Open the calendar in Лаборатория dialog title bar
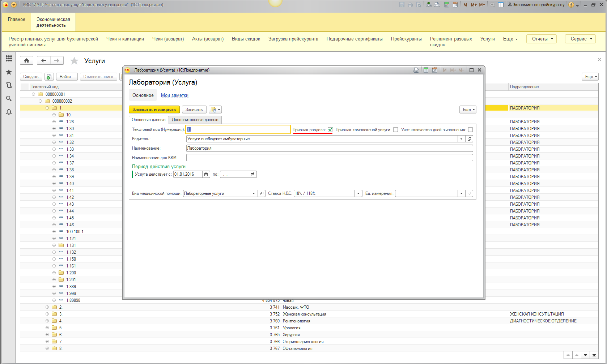The height and width of the screenshot is (364, 607). pyautogui.click(x=434, y=70)
